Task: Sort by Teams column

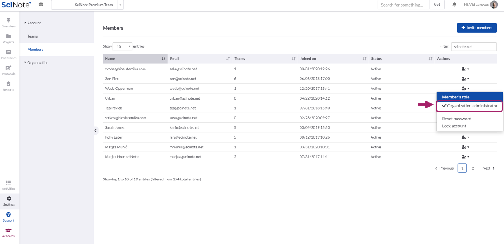Action: tap(265, 58)
